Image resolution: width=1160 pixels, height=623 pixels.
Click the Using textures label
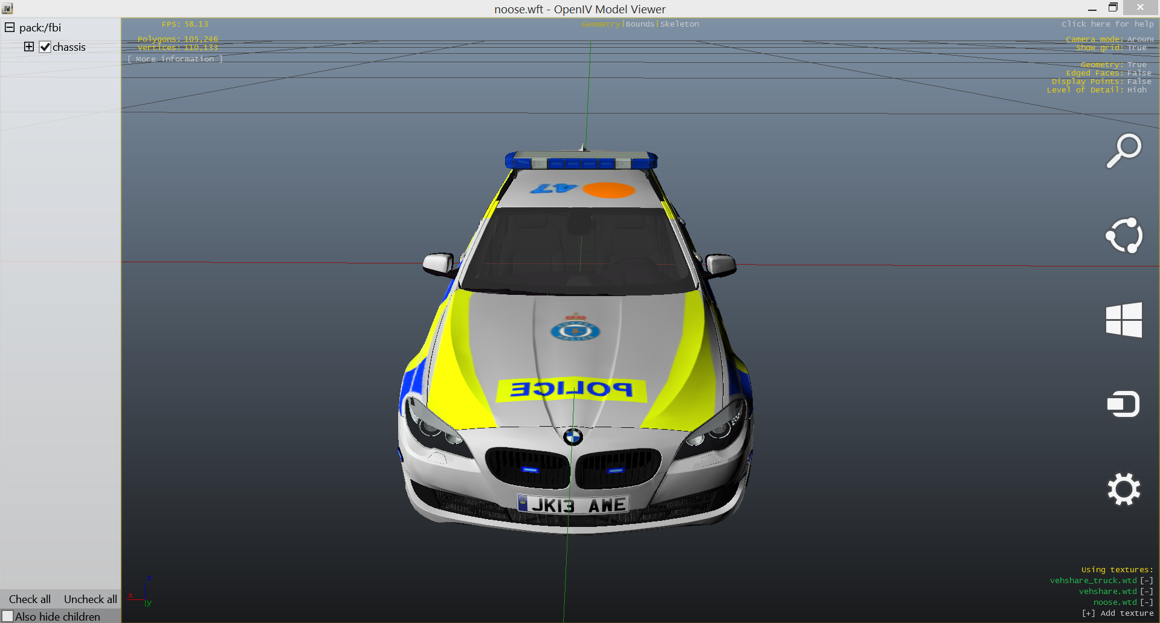pos(1117,570)
